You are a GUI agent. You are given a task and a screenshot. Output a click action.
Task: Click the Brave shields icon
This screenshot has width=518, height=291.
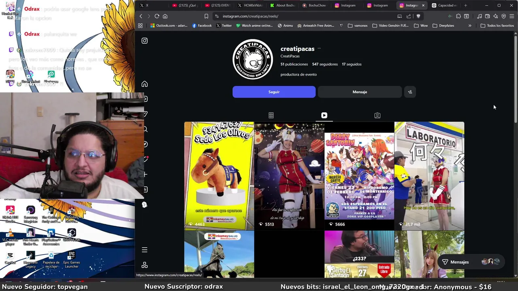[x=418, y=16]
